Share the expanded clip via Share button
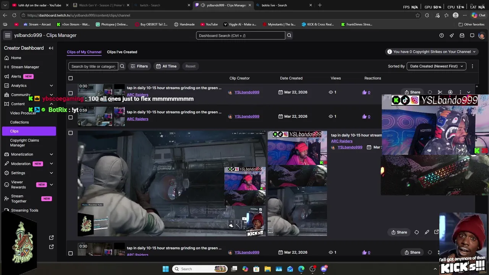489x275 pixels. 399,232
